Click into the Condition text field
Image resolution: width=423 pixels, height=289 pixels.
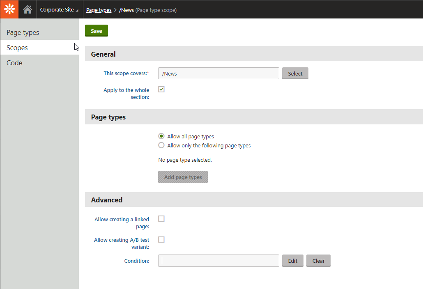218,261
